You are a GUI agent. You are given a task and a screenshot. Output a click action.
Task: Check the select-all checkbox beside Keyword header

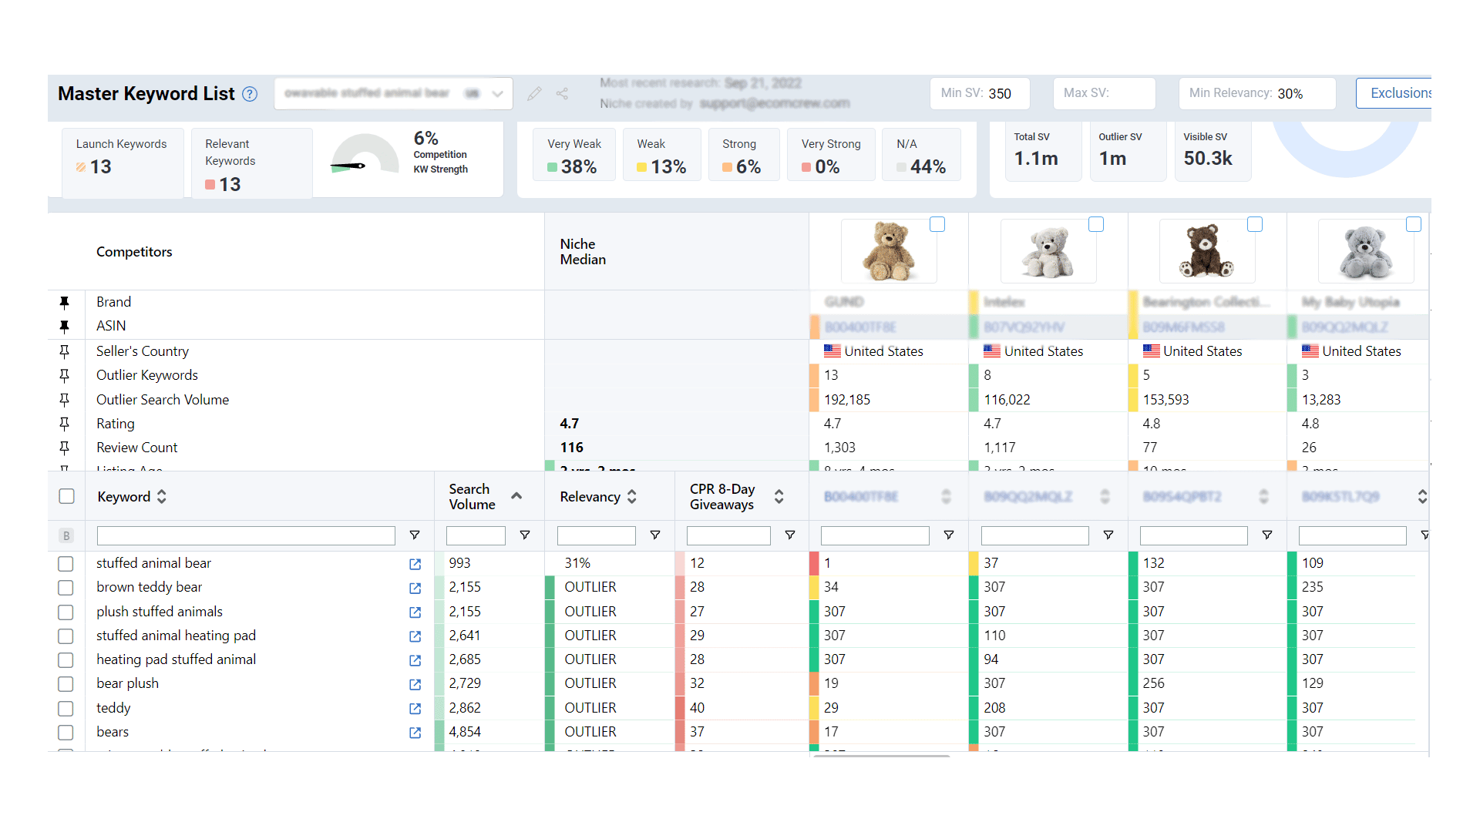[67, 496]
